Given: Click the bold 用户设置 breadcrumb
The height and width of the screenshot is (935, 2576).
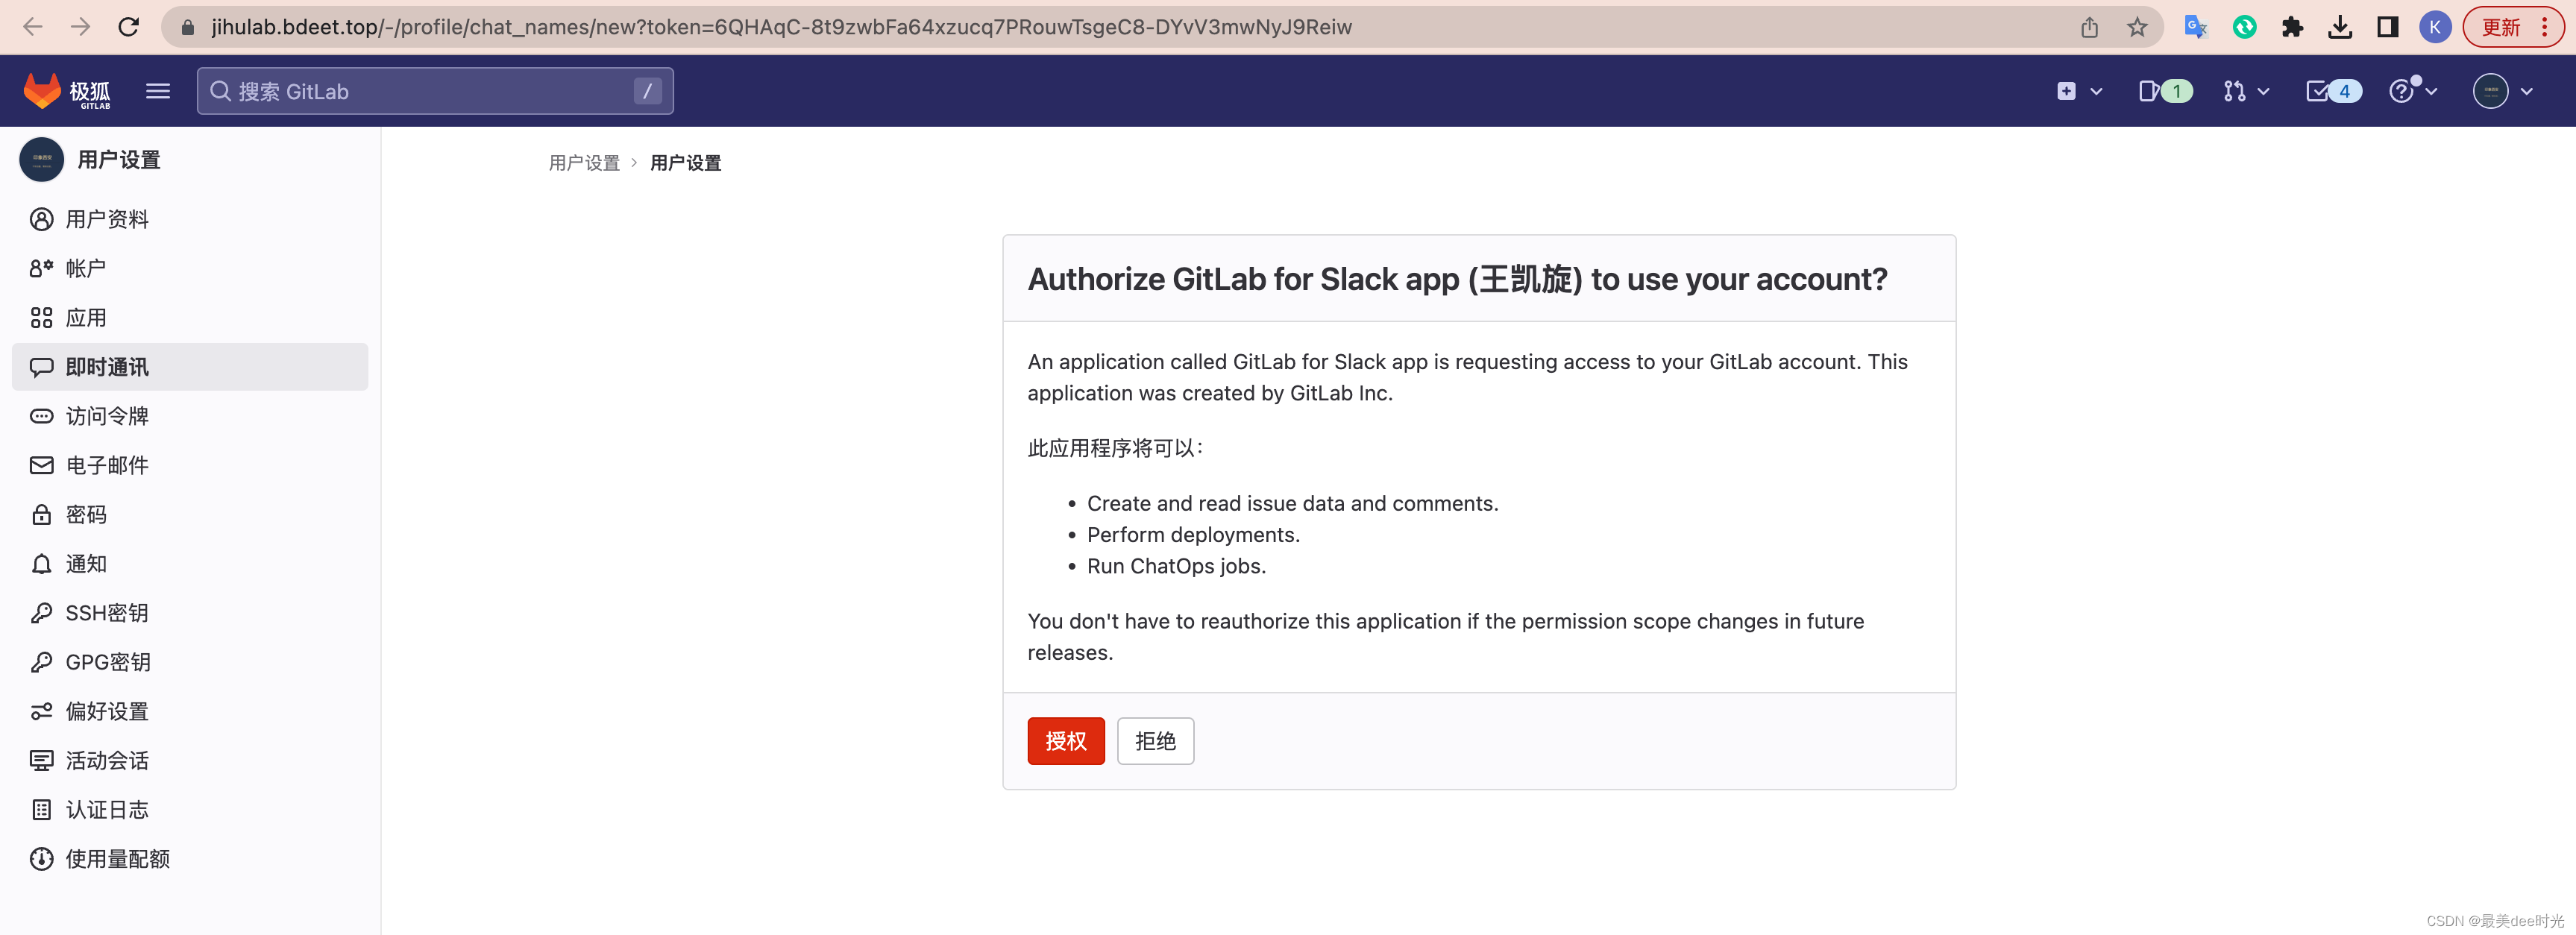Looking at the screenshot, I should tap(685, 162).
